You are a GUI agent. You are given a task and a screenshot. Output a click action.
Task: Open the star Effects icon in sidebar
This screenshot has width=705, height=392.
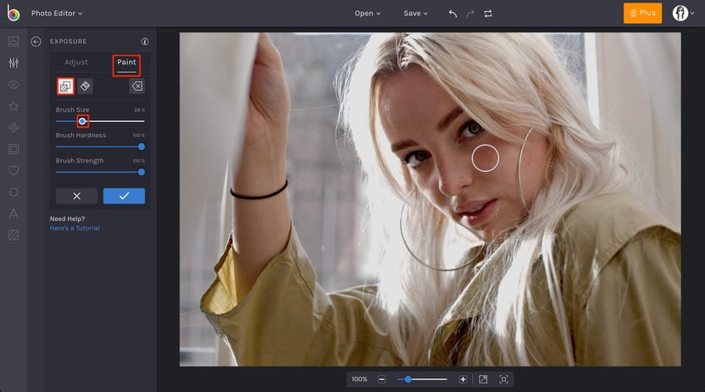[14, 106]
